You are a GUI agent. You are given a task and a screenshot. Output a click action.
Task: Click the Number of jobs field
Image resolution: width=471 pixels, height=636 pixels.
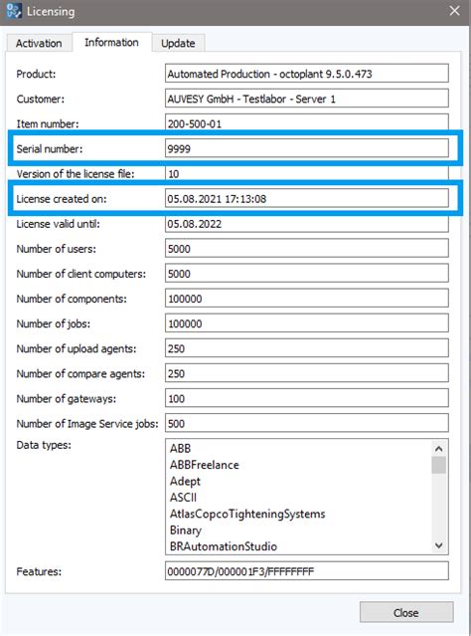click(x=307, y=323)
